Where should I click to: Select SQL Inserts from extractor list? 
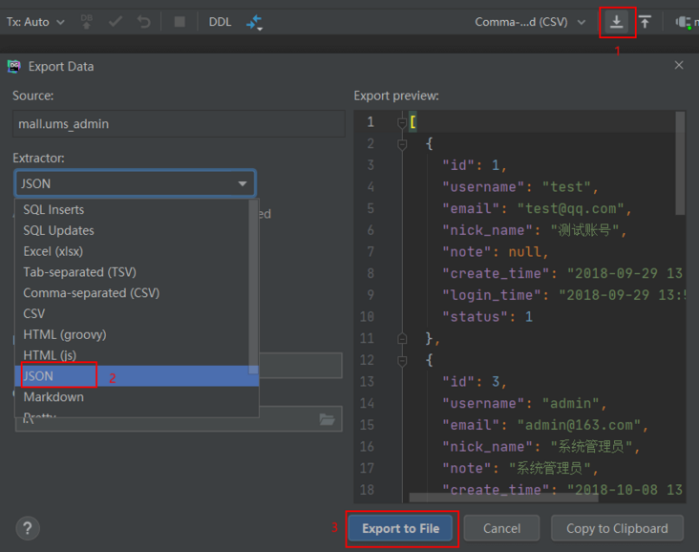(53, 209)
